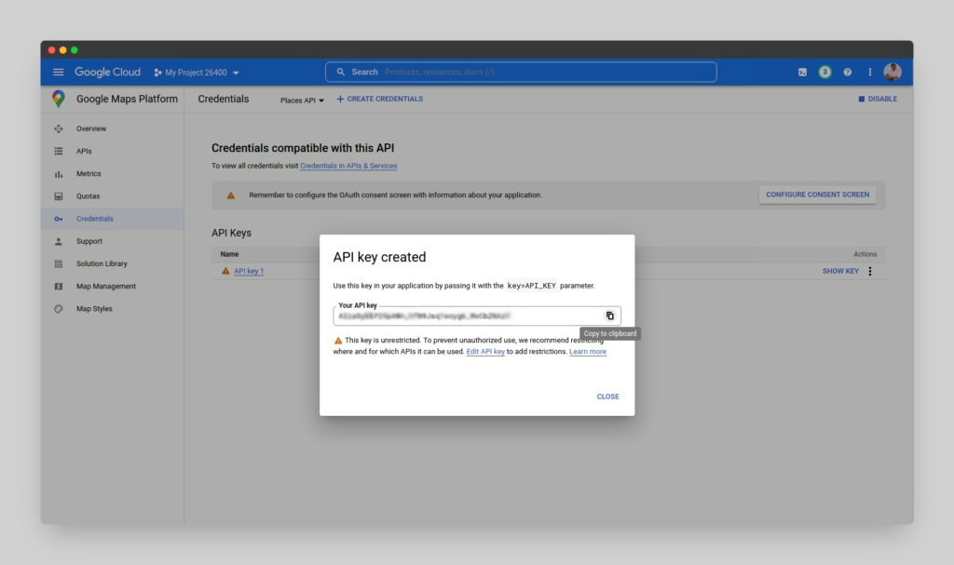Click CONFIGURE CONSENT SCREEN button
Viewport: 954px width, 565px height.
pos(817,195)
